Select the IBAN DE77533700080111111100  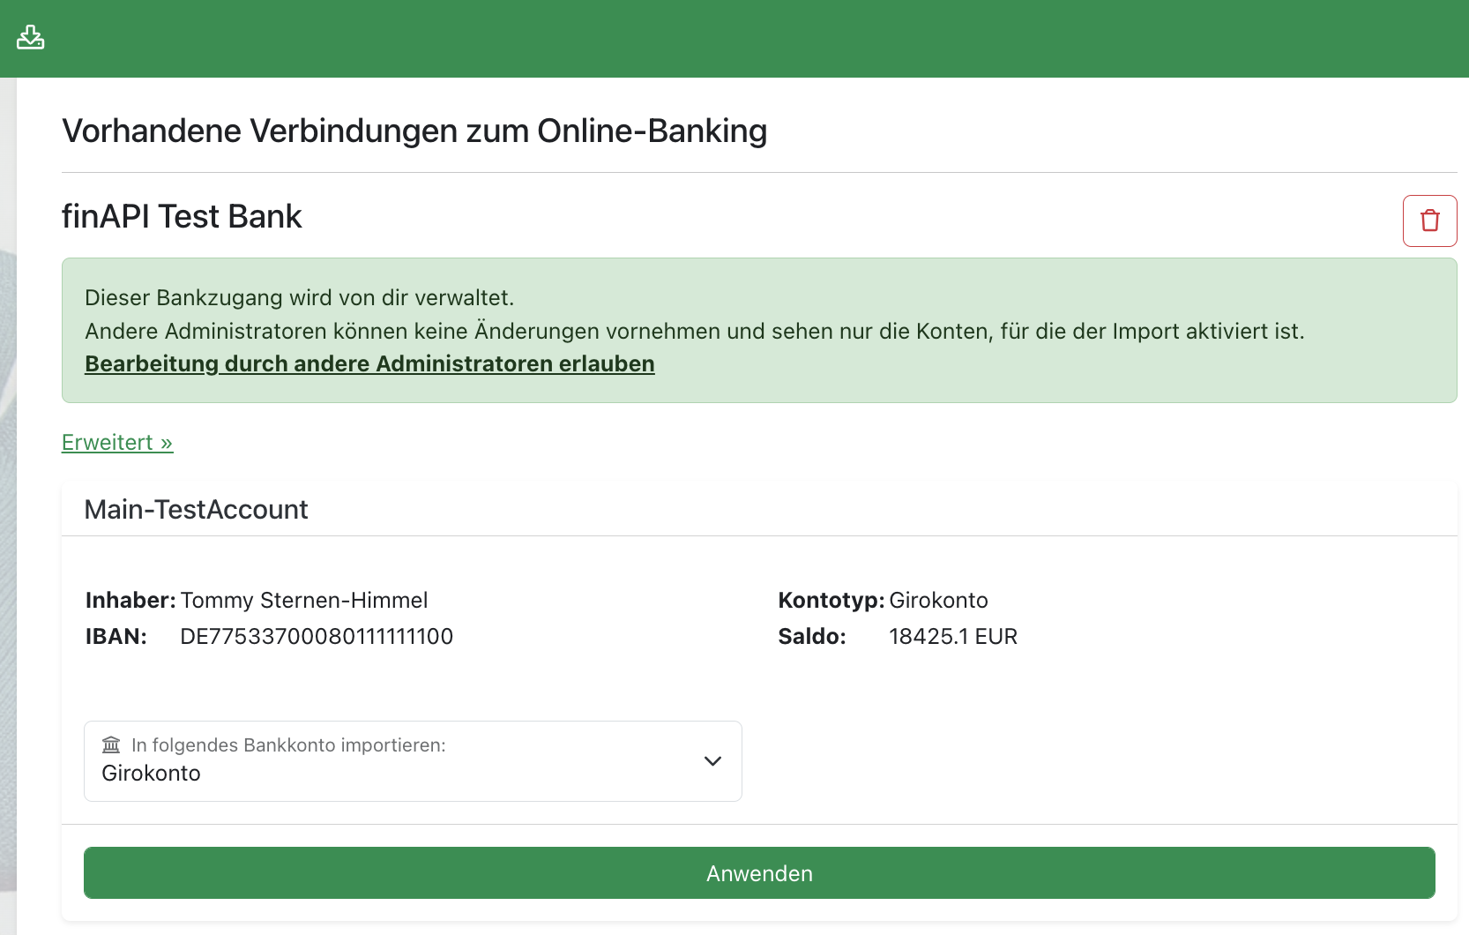tap(317, 637)
